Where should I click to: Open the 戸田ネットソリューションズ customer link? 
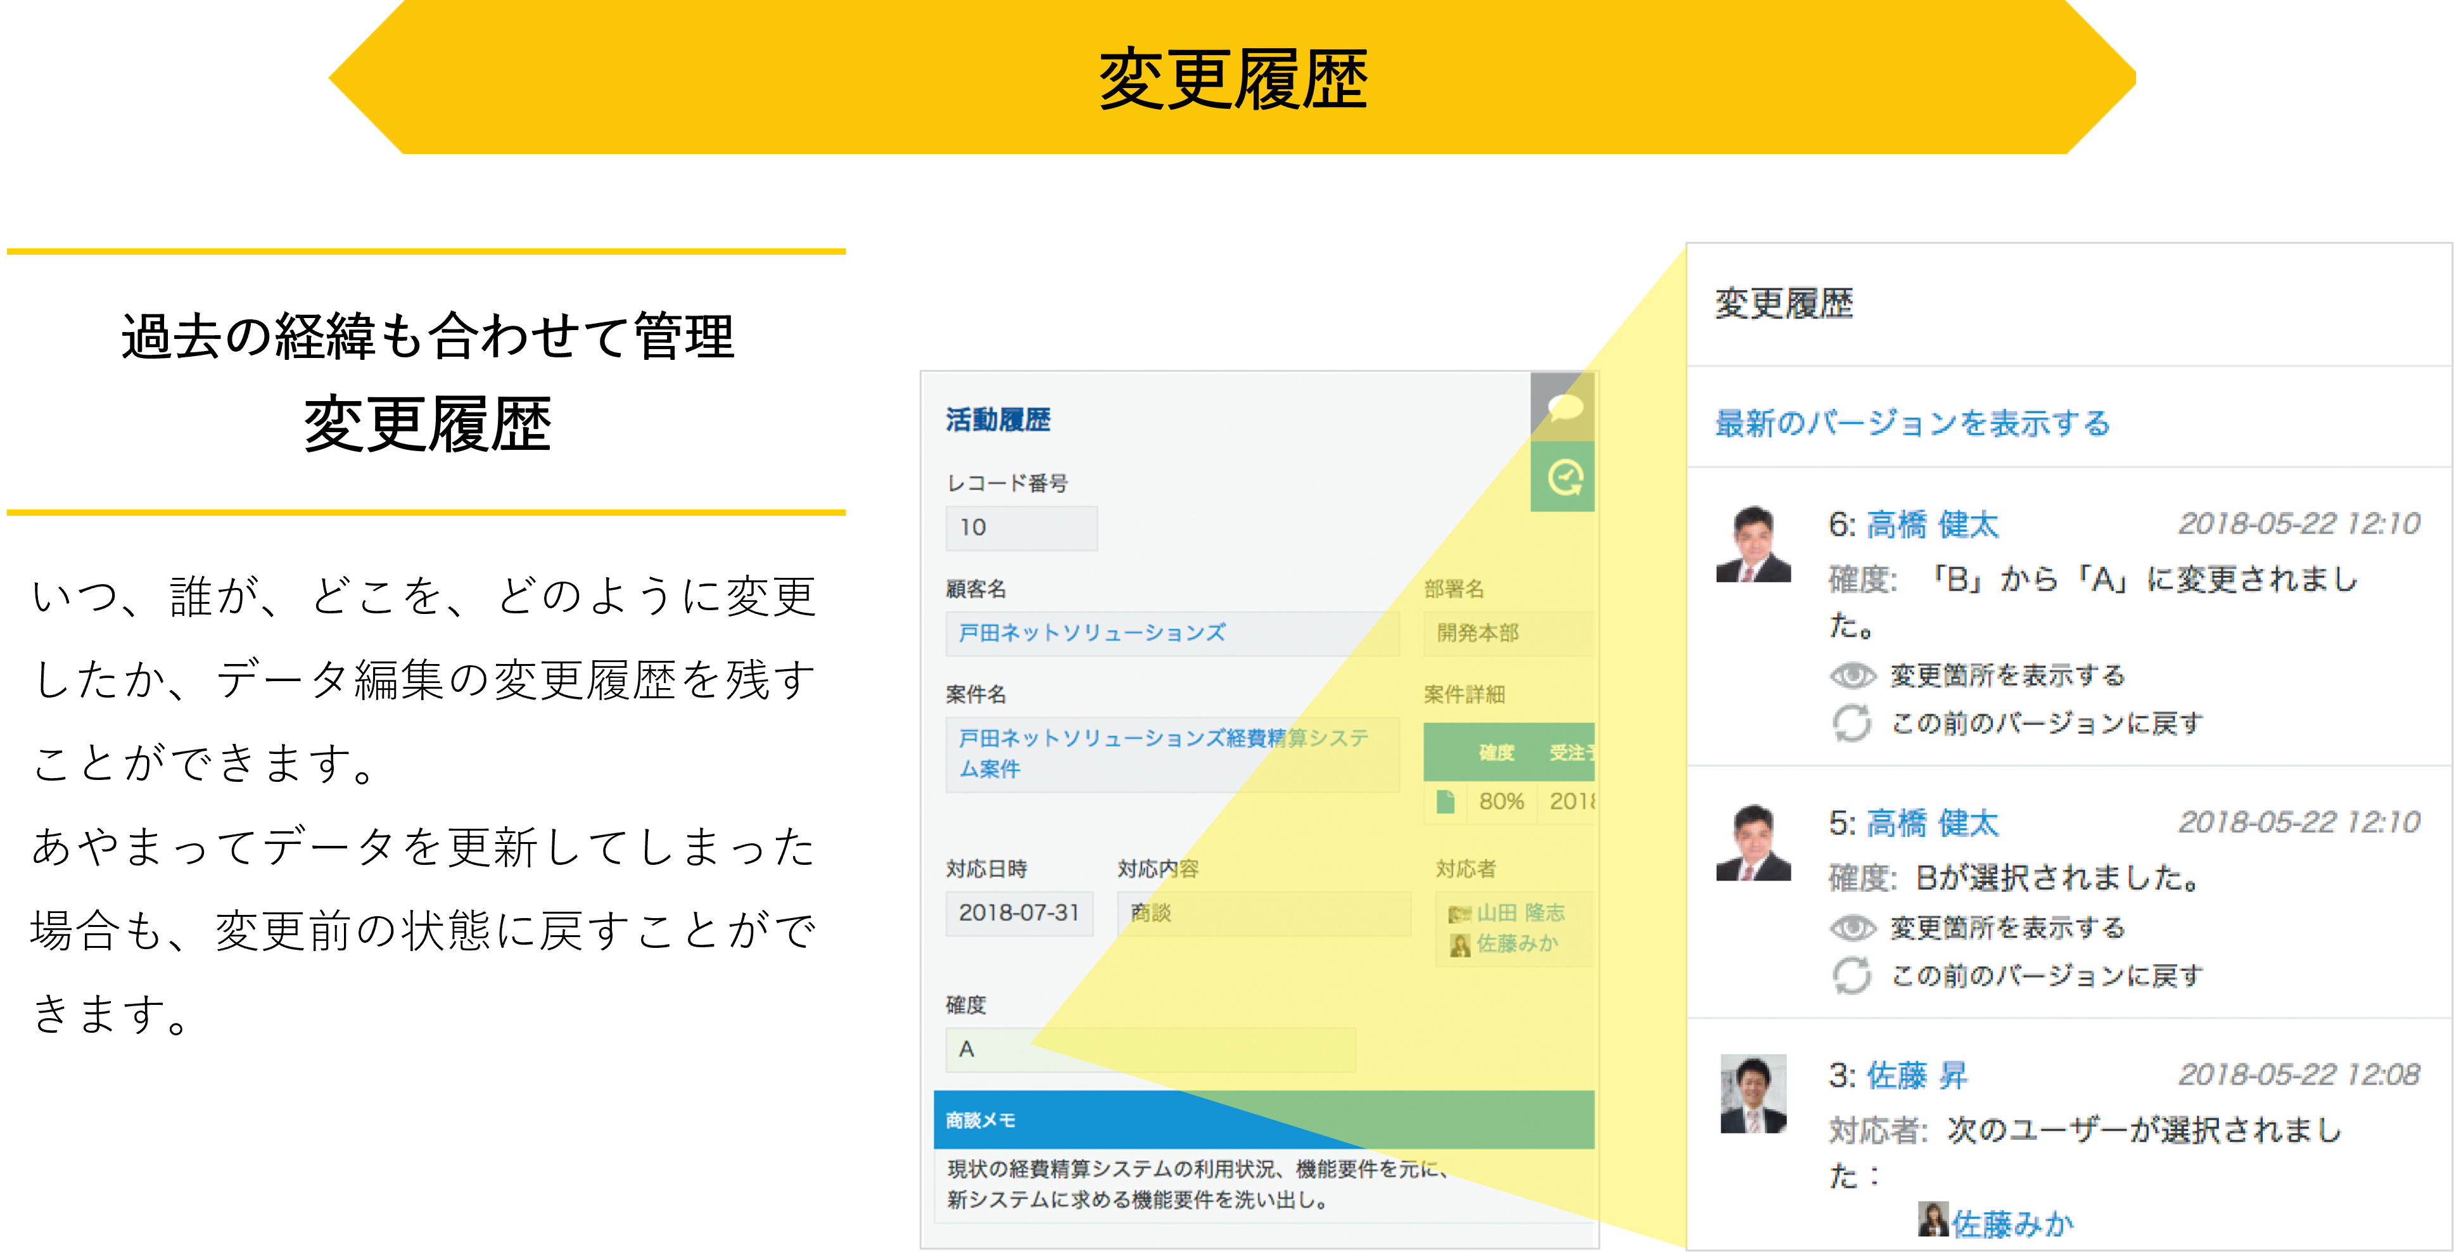[1091, 633]
